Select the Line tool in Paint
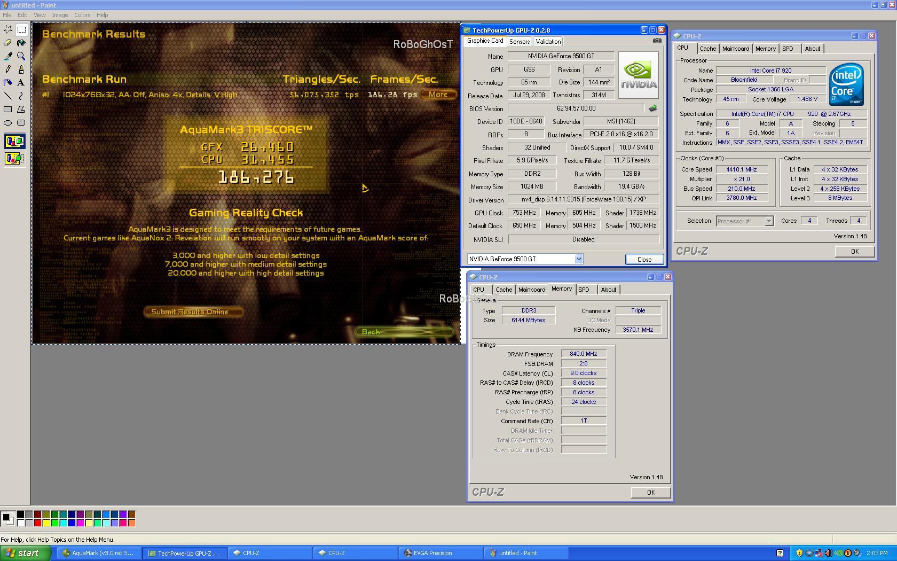Viewport: 897px width, 561px height. click(x=8, y=96)
